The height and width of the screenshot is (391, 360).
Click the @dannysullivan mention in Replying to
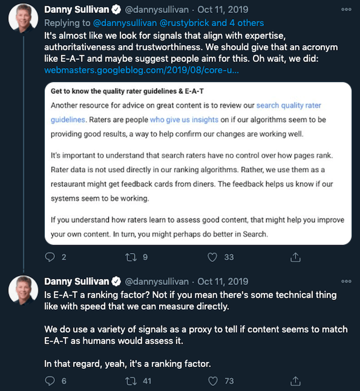pos(125,23)
